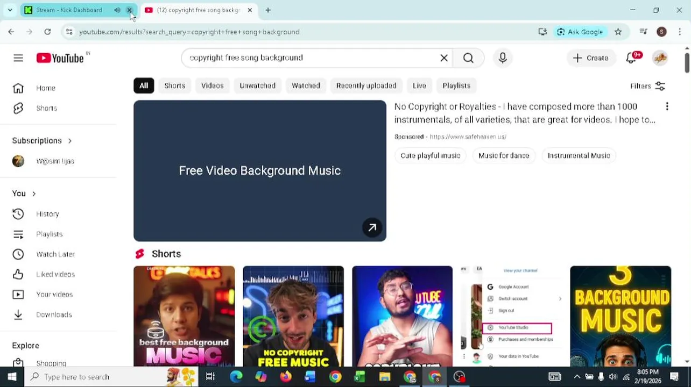Visit the safeheaven.us sponsored link
This screenshot has height=387, width=691.
click(x=468, y=137)
